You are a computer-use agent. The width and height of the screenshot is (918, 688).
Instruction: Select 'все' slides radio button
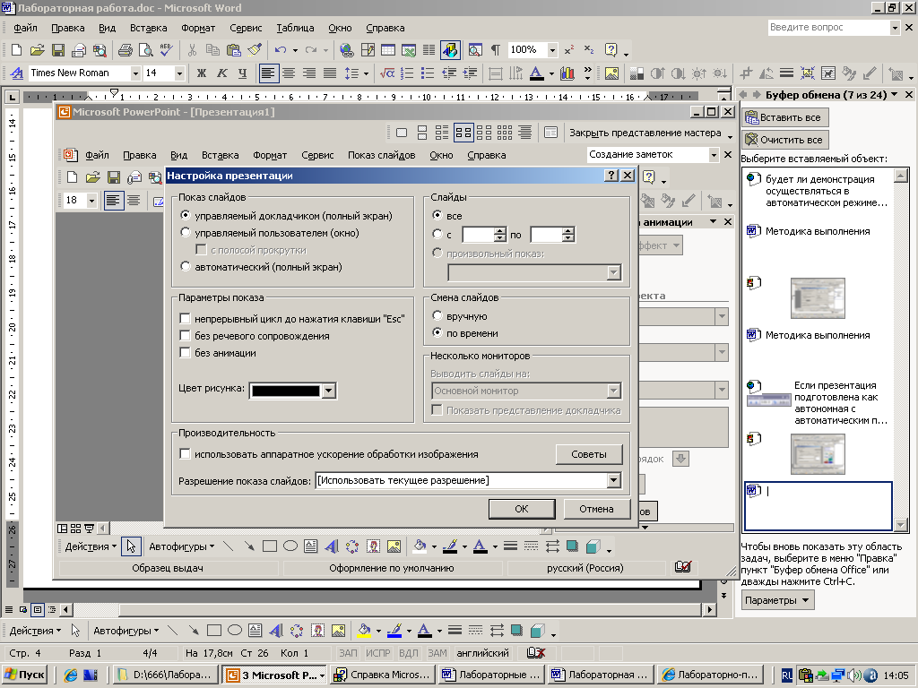tap(437, 215)
